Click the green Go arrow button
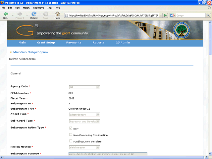The width and height of the screenshot is (212, 159). [x=165, y=16]
